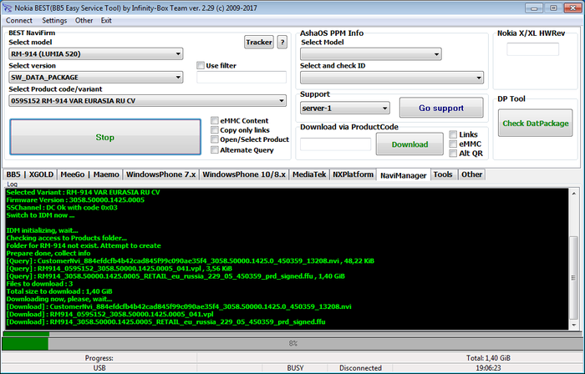The width and height of the screenshot is (585, 374).
Task: Click the Progress: status label
Action: (99, 358)
